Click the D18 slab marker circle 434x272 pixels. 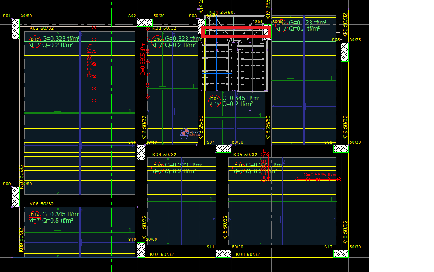tap(239, 167)
